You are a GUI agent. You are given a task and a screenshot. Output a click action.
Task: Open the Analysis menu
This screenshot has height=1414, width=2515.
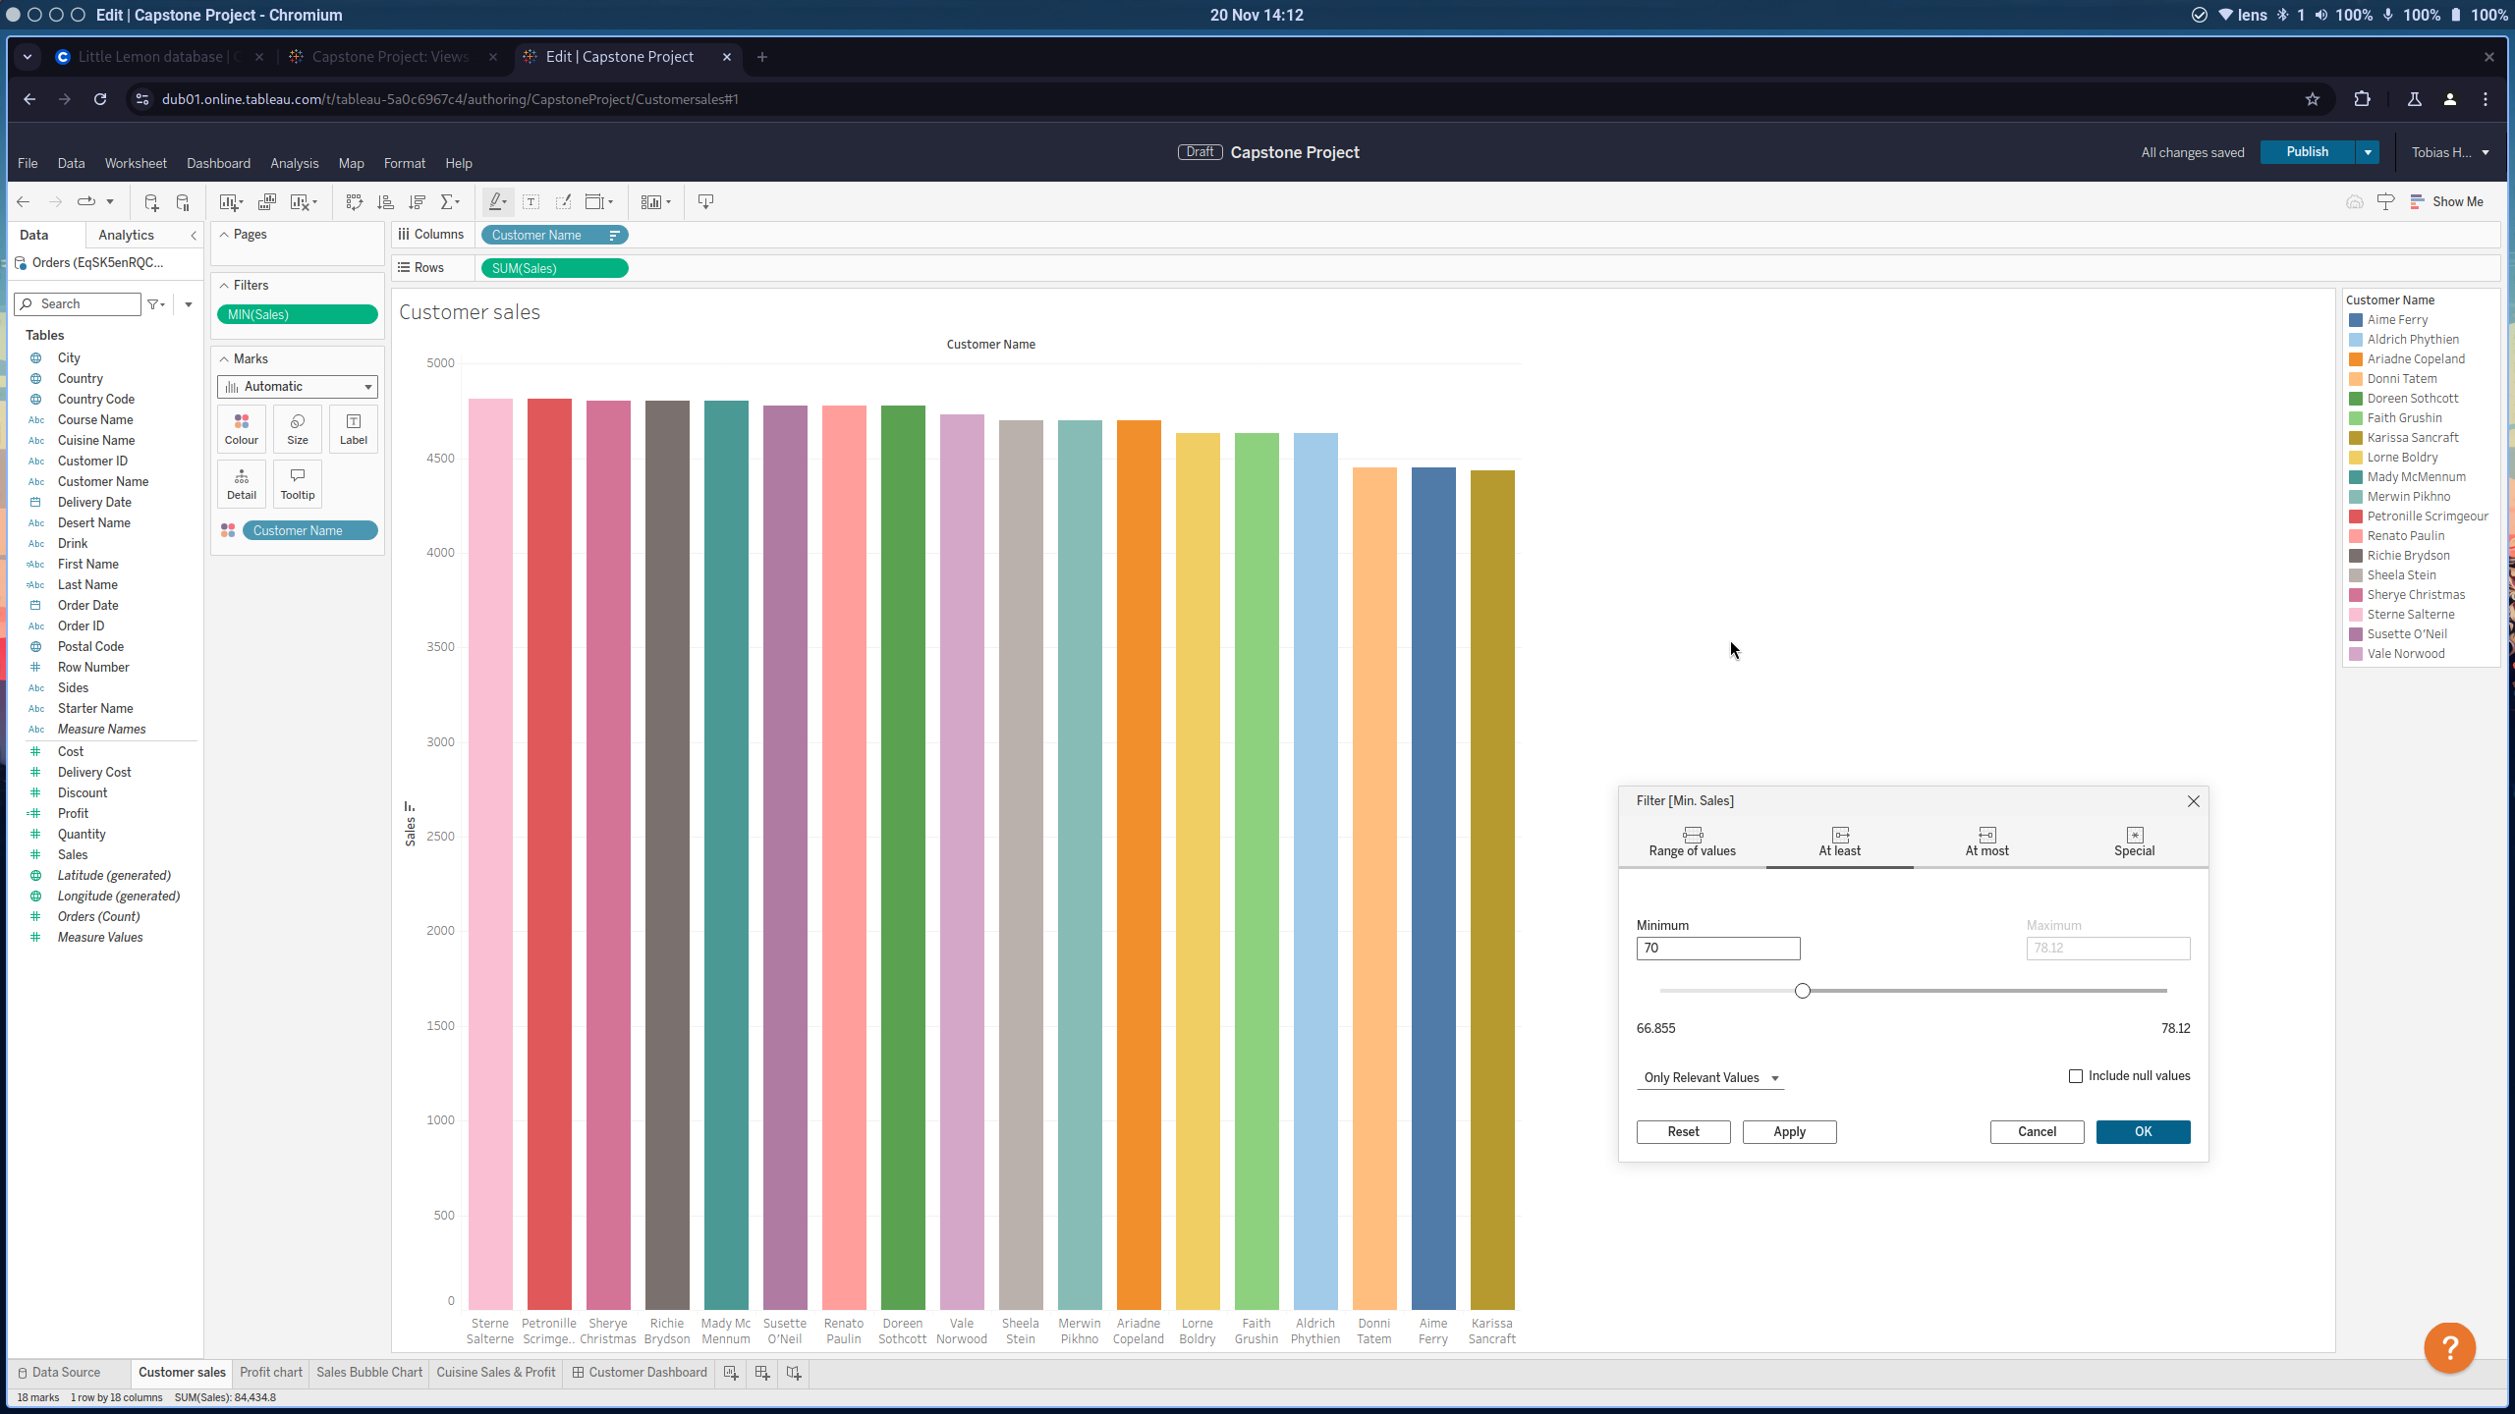(294, 164)
